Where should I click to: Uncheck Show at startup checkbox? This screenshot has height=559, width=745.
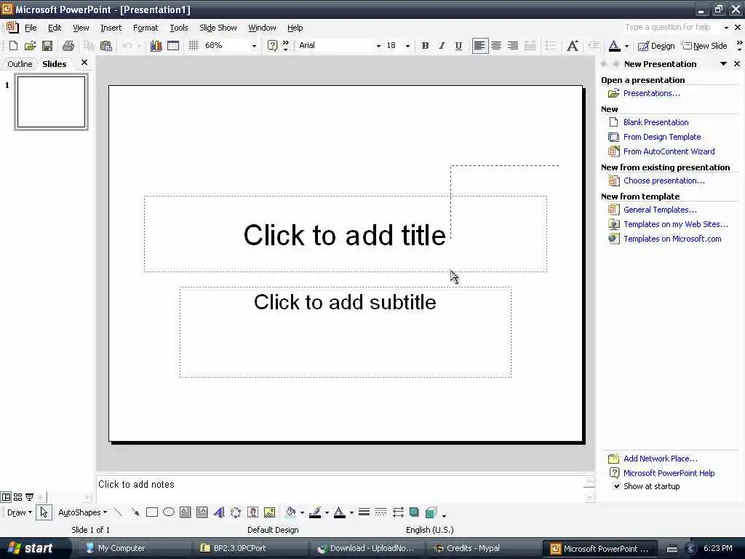tap(617, 486)
